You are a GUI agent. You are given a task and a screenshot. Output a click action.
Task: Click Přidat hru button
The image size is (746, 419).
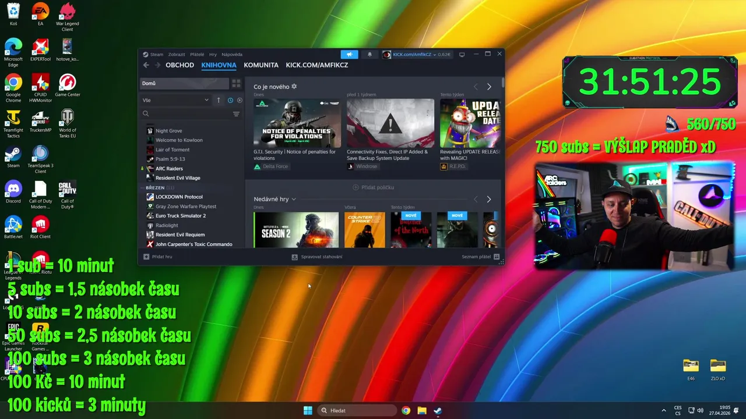pyautogui.click(x=158, y=257)
